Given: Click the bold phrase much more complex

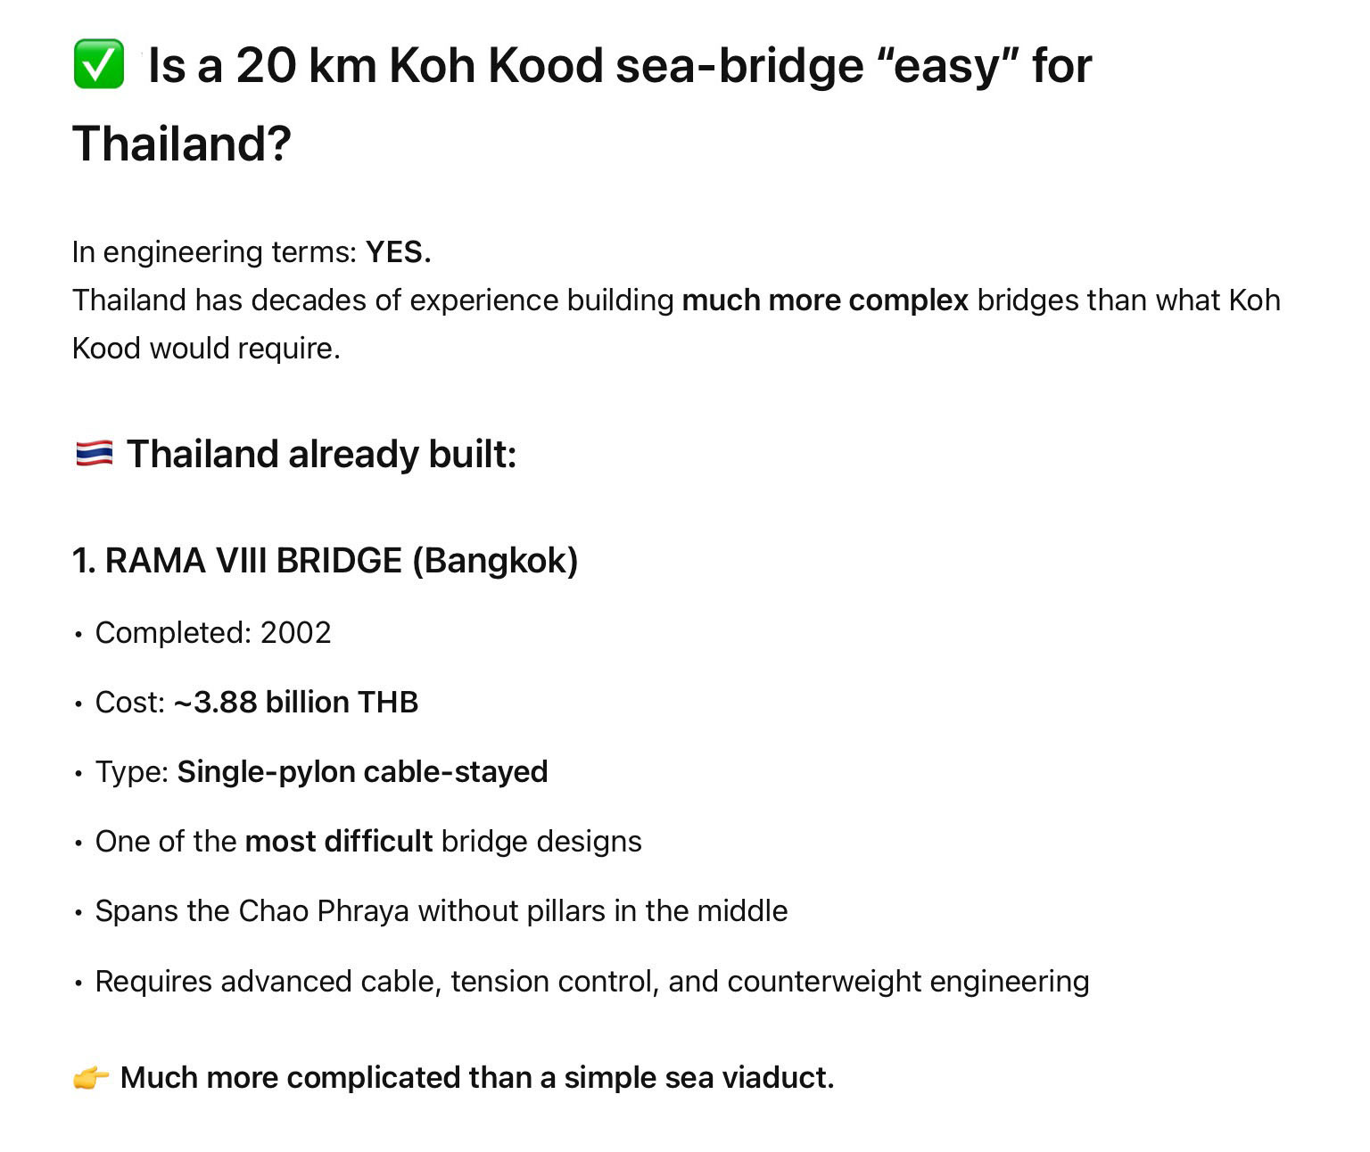Looking at the screenshot, I should (825, 300).
